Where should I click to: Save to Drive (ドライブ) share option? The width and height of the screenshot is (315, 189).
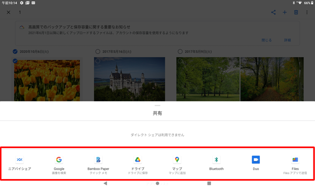tap(138, 160)
